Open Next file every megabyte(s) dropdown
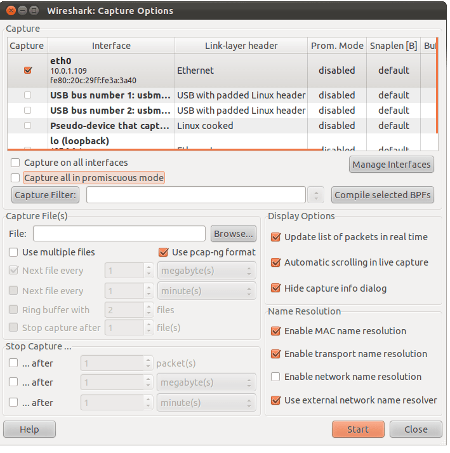The height and width of the screenshot is (453, 450). pyautogui.click(x=207, y=271)
